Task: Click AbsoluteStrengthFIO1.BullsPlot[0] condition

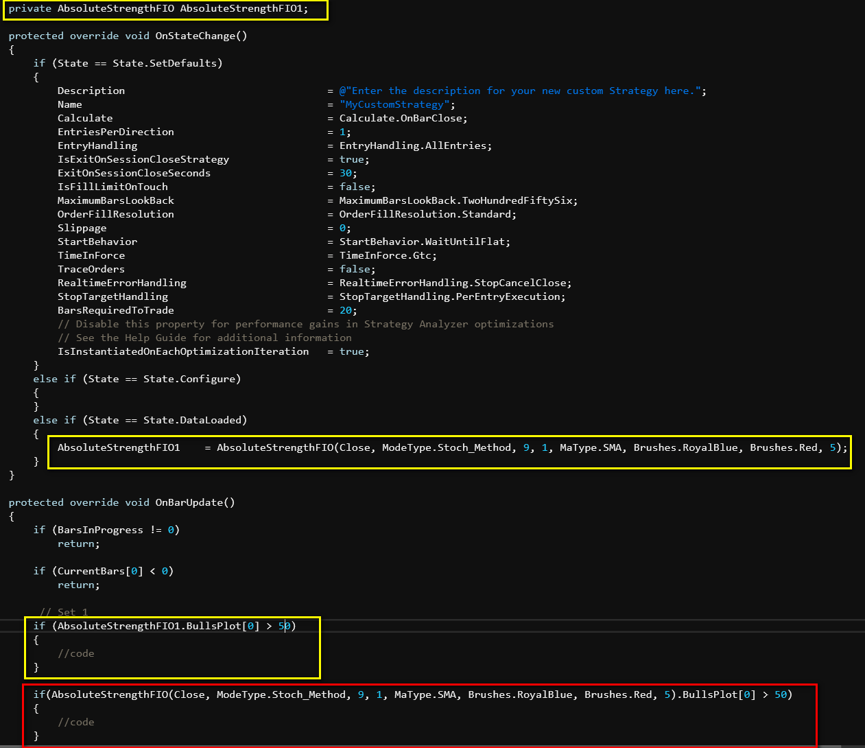Action: click(x=158, y=626)
